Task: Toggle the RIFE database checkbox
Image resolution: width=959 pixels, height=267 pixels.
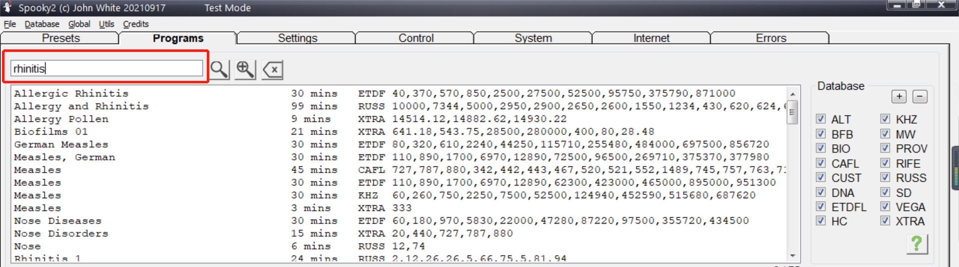Action: [885, 163]
